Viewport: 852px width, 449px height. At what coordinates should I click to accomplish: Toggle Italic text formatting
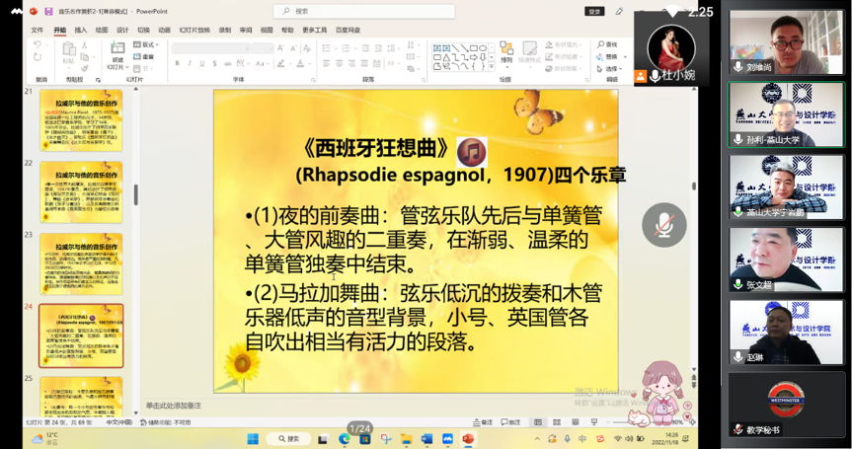[x=190, y=63]
